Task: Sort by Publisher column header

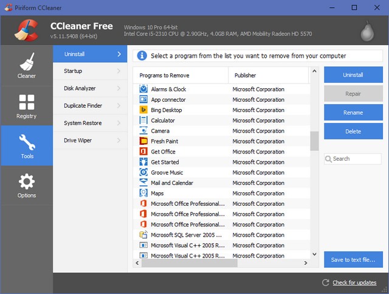Action: [x=268, y=75]
